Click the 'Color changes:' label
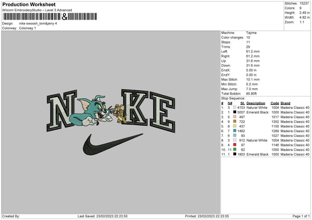Image resolution: width=312 pixels, height=220 pixels. [x=232, y=37]
